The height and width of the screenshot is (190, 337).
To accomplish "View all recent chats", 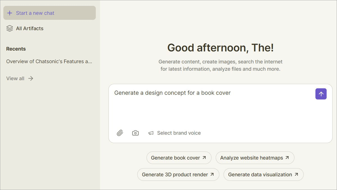I will point(15,78).
